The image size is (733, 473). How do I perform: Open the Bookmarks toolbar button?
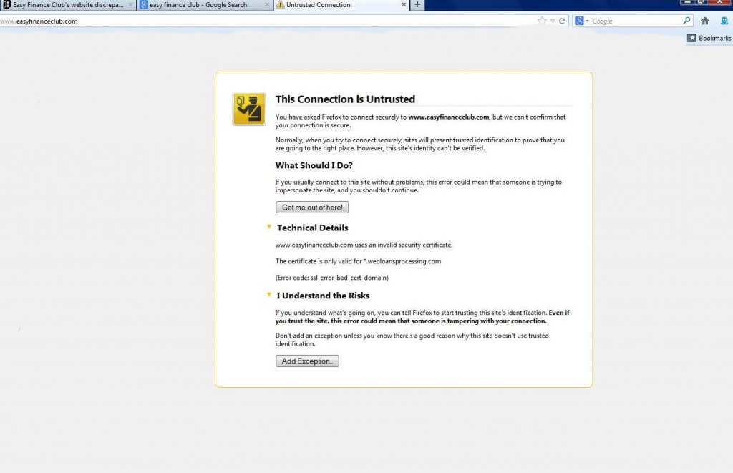coord(709,38)
